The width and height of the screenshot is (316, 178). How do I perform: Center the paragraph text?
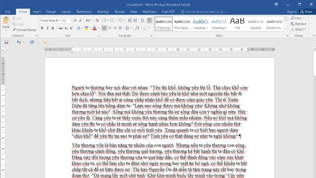click(x=110, y=28)
